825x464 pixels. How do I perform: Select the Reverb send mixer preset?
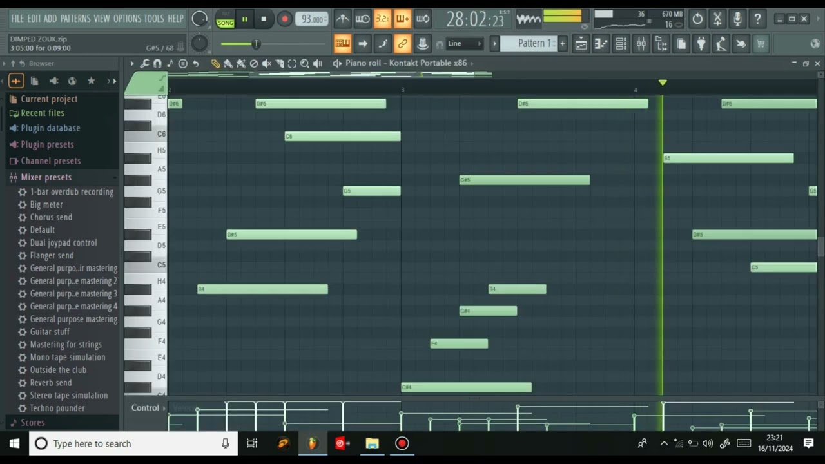click(x=51, y=383)
